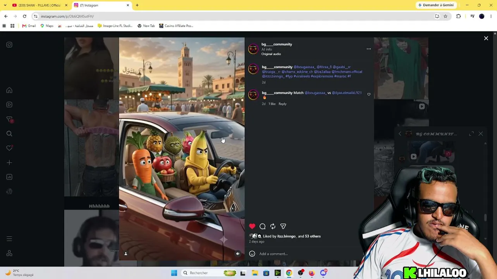This screenshot has width=497, height=279.
Task: View the 53 others who liked
Action: click(x=313, y=236)
